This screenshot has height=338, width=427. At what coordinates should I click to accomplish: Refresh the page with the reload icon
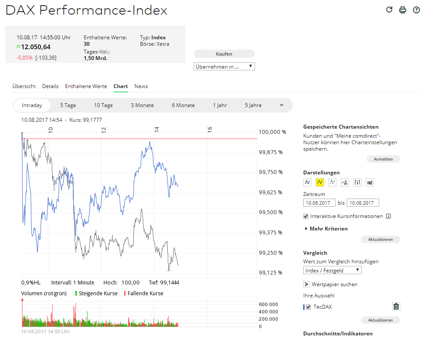[x=389, y=10]
